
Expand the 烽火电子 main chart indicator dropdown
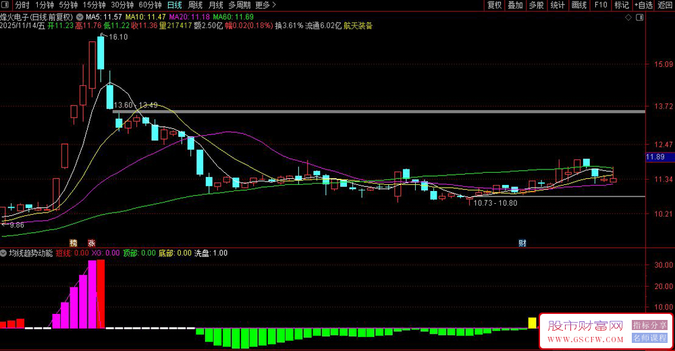(81, 16)
